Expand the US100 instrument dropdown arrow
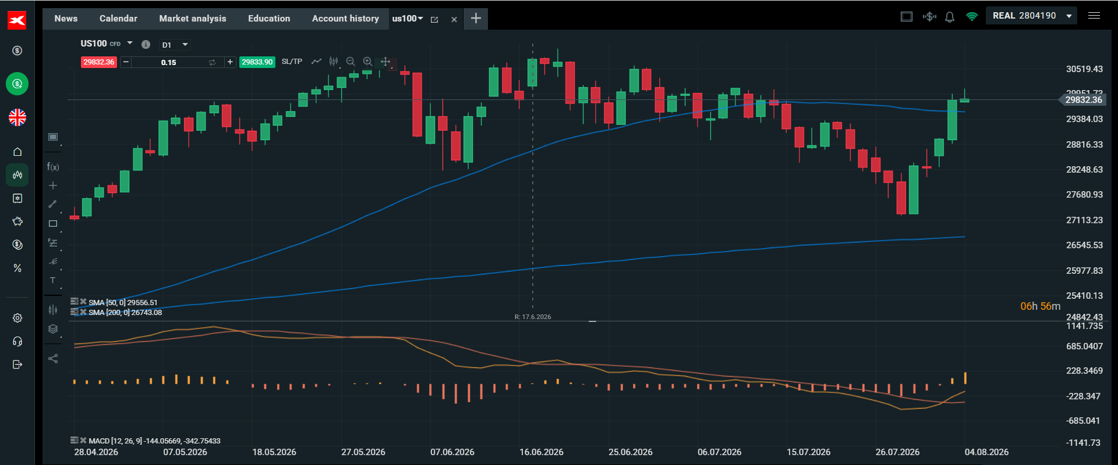Screen dimensions: 1118x465 (130, 43)
